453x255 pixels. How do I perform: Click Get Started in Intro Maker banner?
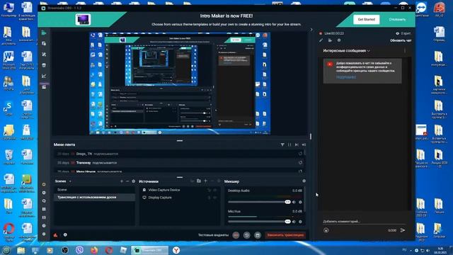367,19
